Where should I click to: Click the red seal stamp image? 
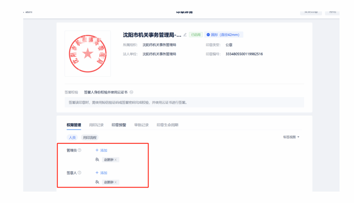coord(88,54)
